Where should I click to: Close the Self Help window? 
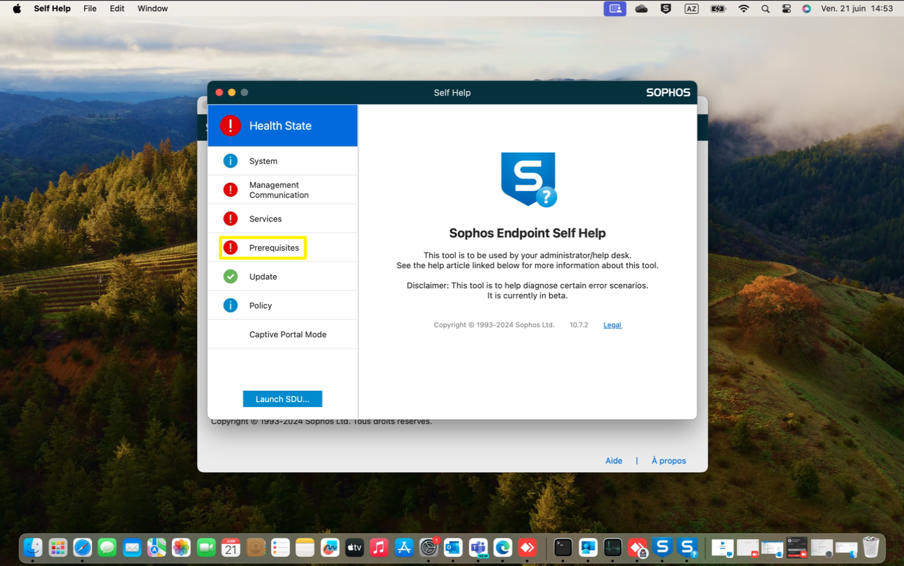[219, 92]
